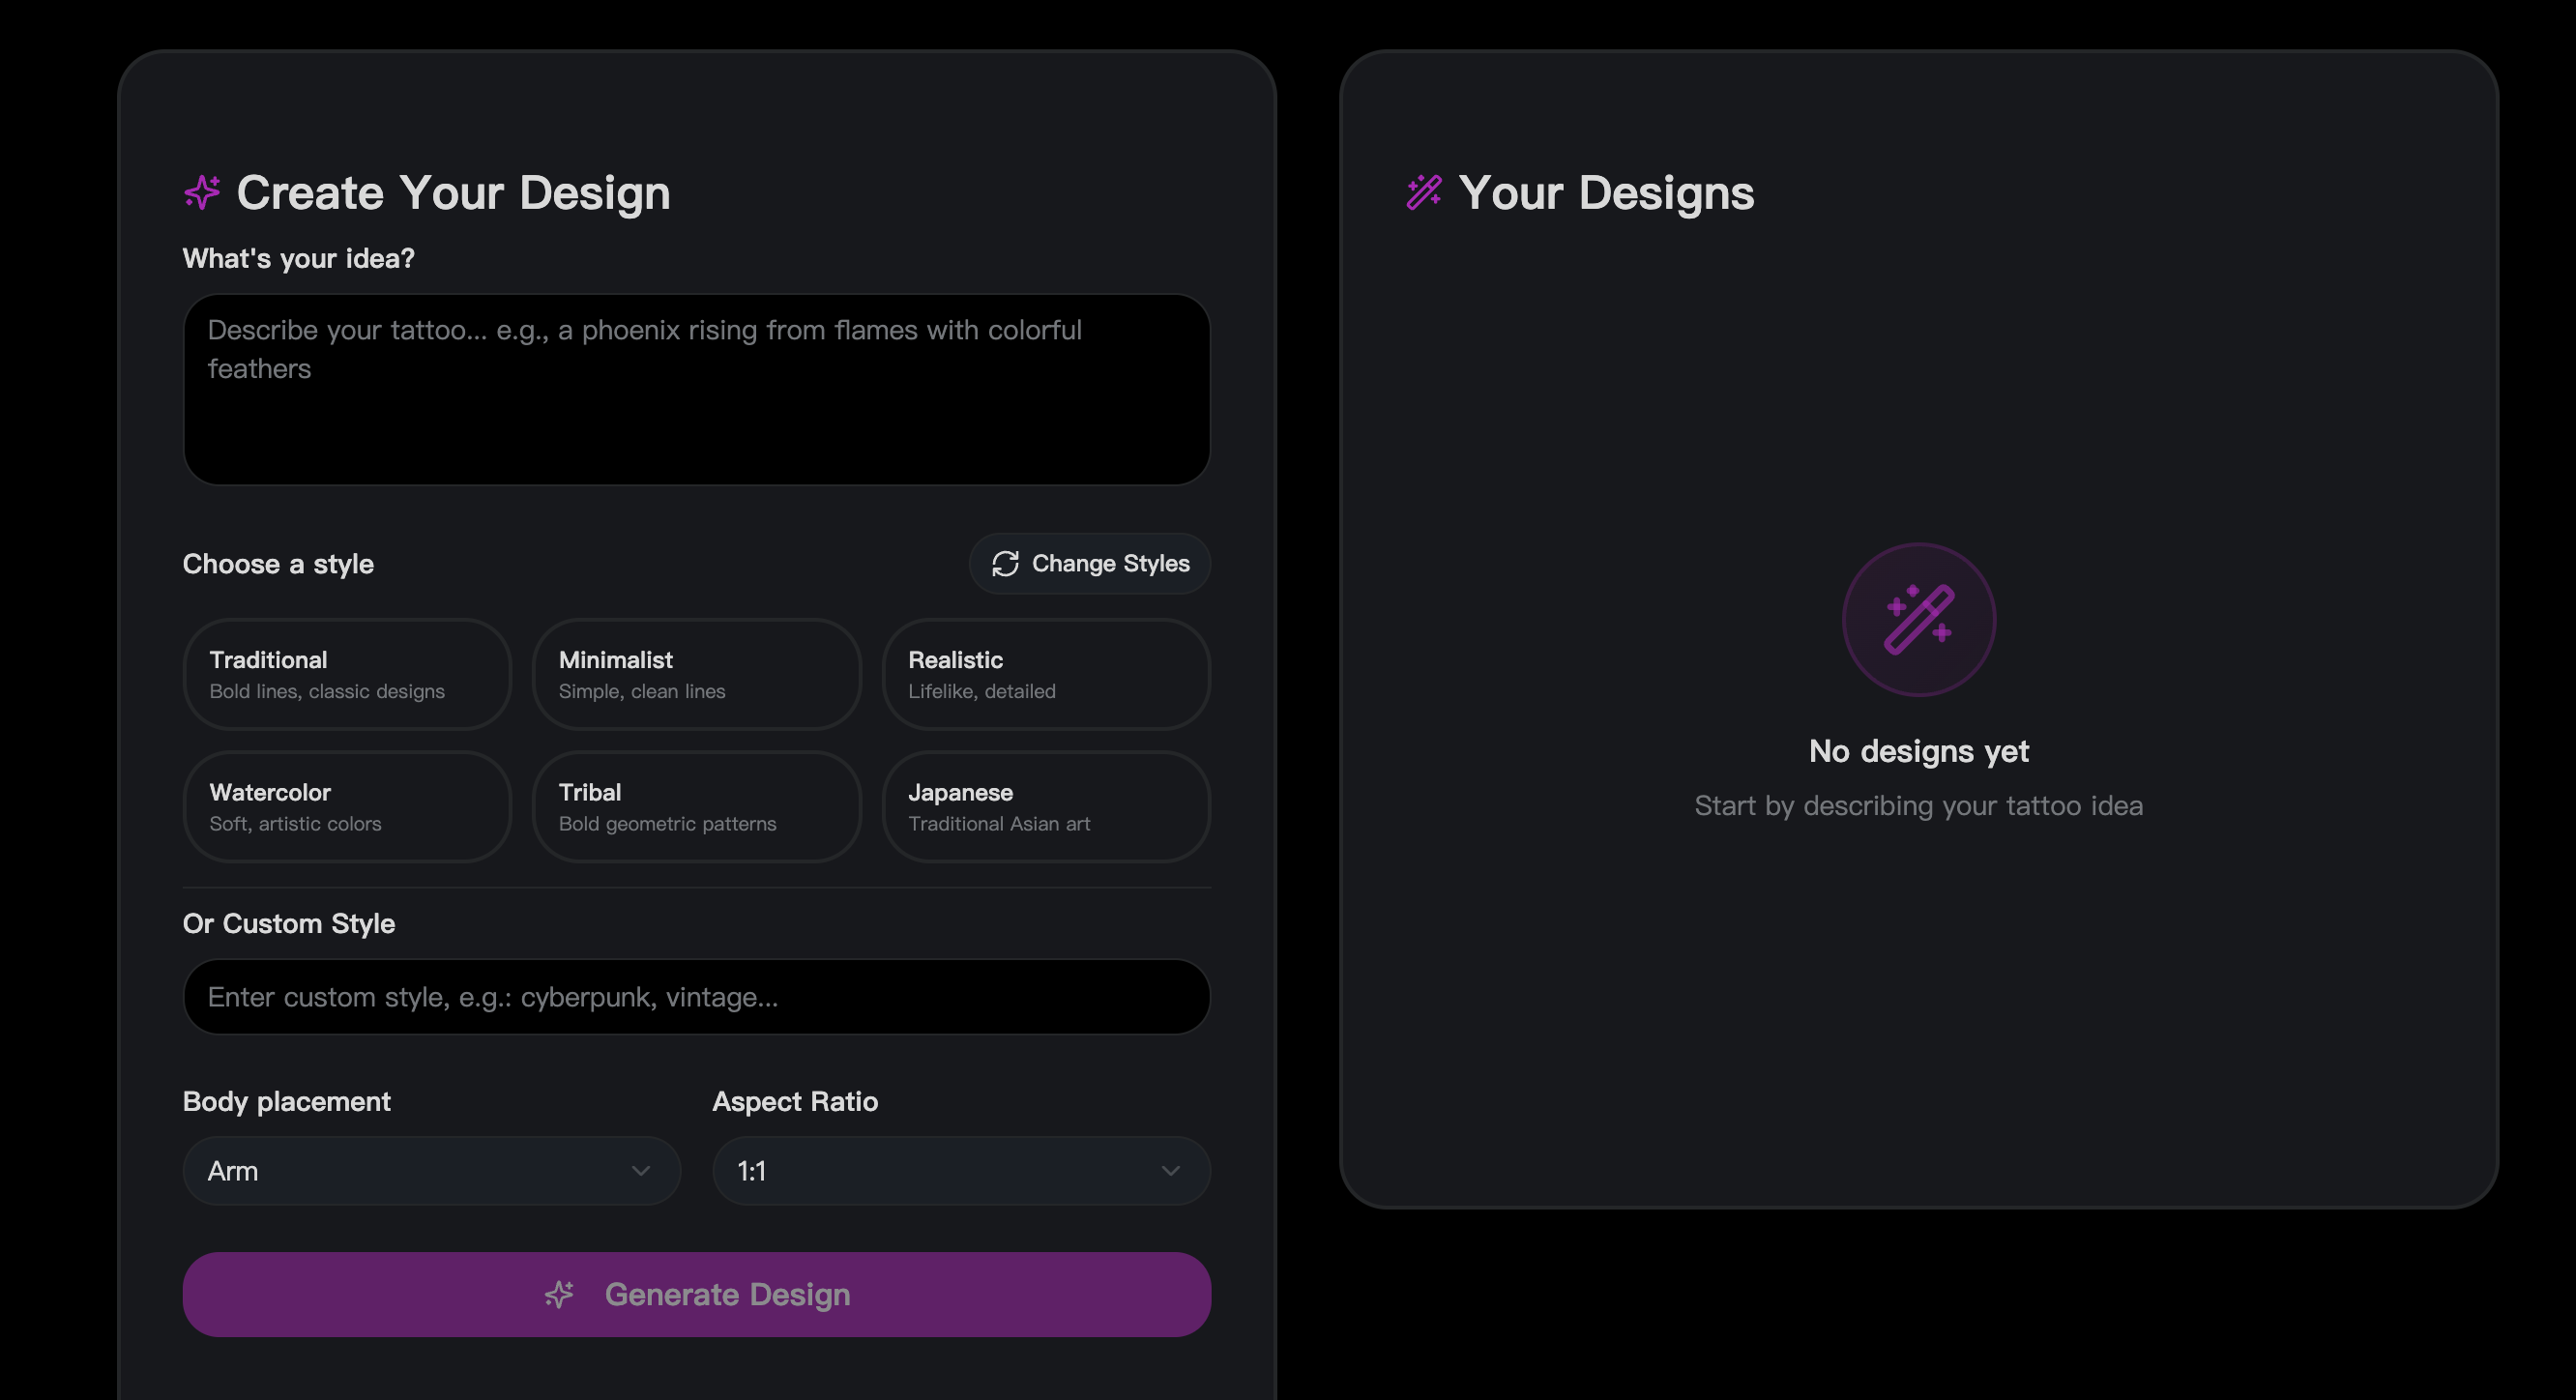Click the custom style input field
This screenshot has width=2576, height=1400.
(696, 996)
